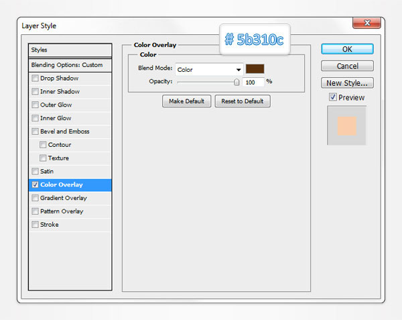Select the Styles list header
Image resolution: width=402 pixels, height=320 pixels.
pyautogui.click(x=70, y=50)
